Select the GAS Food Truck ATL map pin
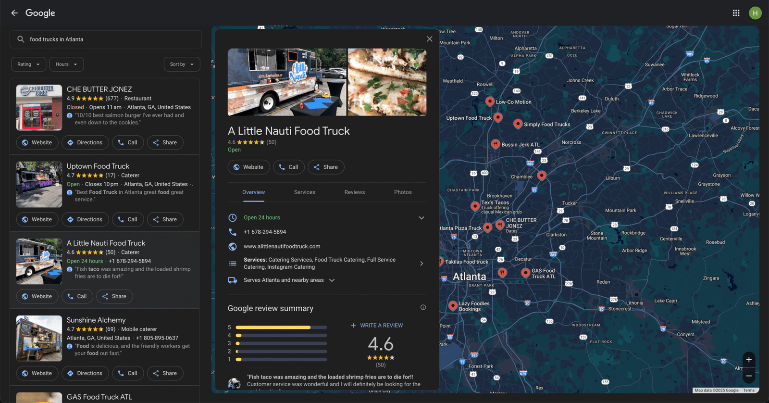 (525, 273)
